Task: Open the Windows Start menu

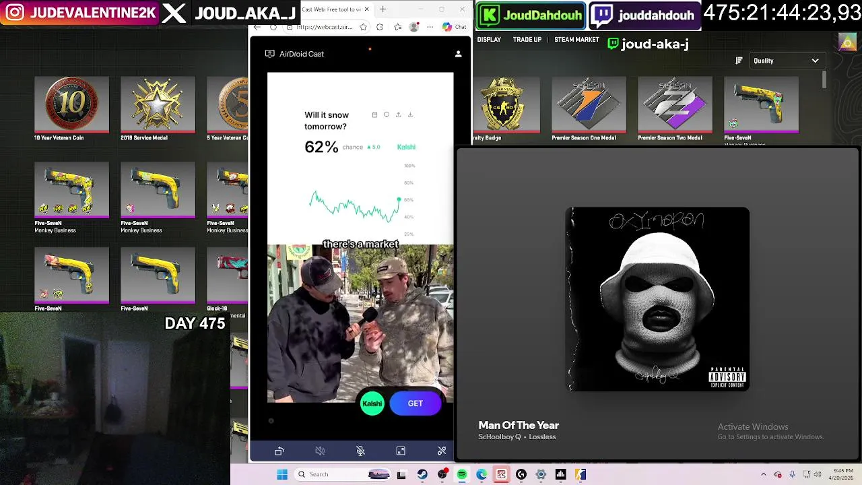Action: [282, 474]
